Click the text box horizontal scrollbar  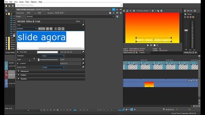[51, 48]
